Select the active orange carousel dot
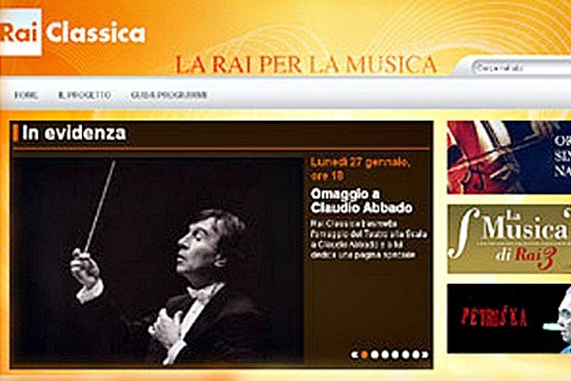Image resolution: width=571 pixels, height=381 pixels. pyautogui.click(x=364, y=354)
